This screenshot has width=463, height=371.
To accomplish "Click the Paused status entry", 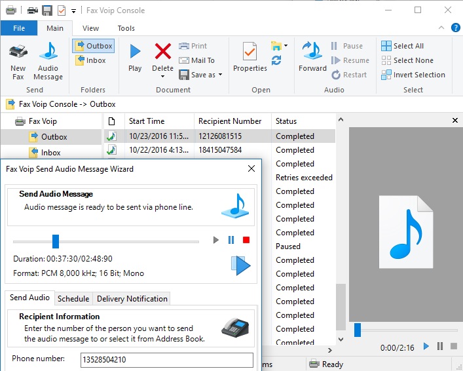I will pos(288,246).
